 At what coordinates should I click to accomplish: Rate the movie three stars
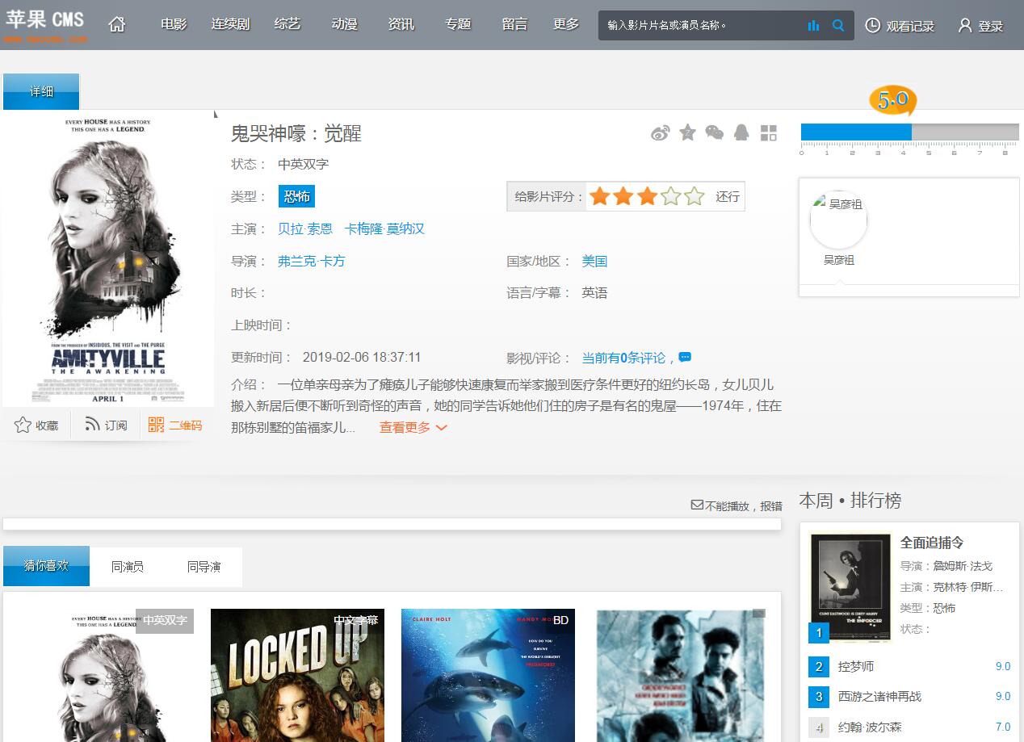click(x=647, y=196)
